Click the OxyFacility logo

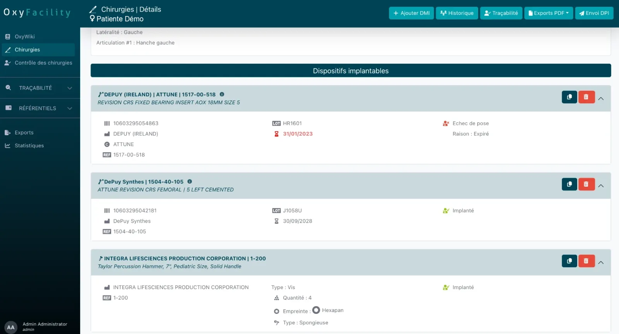coord(37,12)
